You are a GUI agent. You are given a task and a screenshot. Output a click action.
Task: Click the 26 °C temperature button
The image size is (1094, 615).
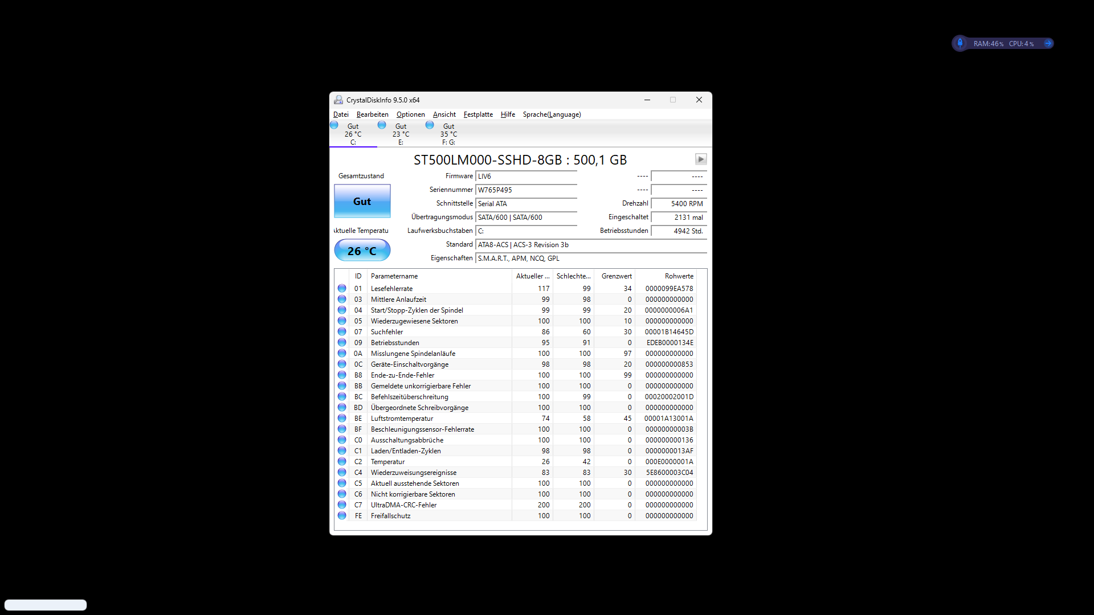coord(362,251)
